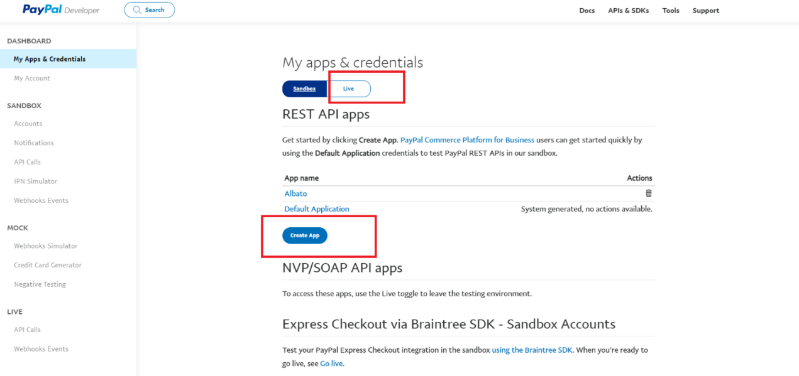Image resolution: width=799 pixels, height=376 pixels.
Task: Select My Apps & Credentials in sidebar
Action: pyautogui.click(x=50, y=59)
